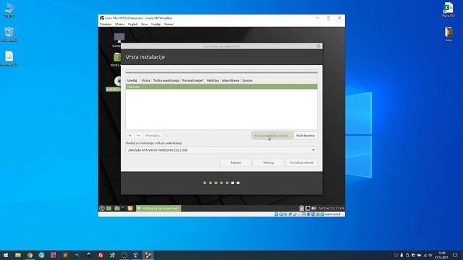
Task: Click Mint panel clock Sat Dec 25
Action: (331, 208)
